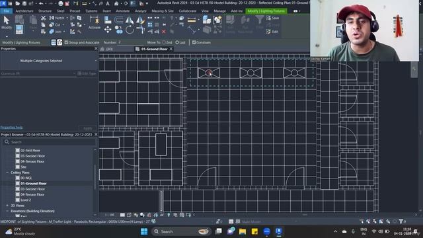Screen dimensions: 423x238
Task: Click the Create Similar icon
Action: (207, 19)
